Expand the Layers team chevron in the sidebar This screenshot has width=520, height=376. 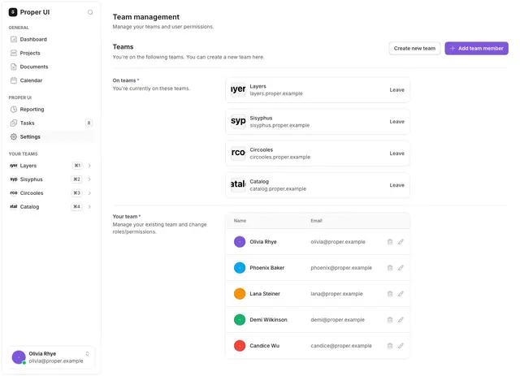tap(89, 166)
